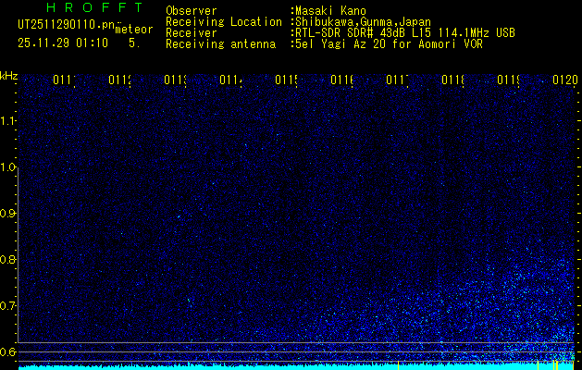Click the 0.9 kHz frequency axis label

(x=7, y=214)
